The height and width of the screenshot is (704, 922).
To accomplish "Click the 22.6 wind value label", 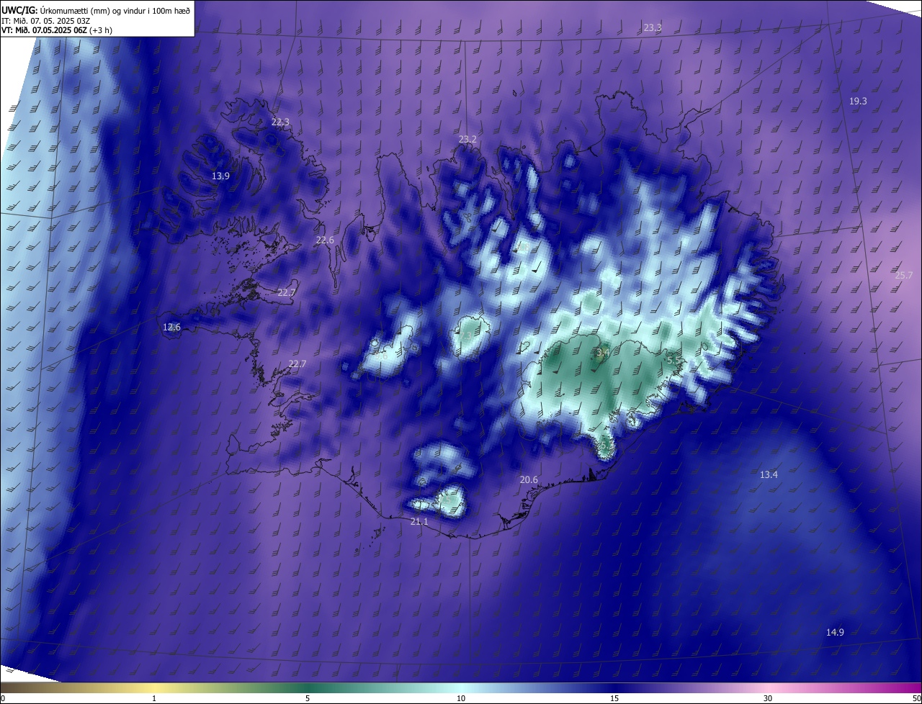I will click(325, 240).
